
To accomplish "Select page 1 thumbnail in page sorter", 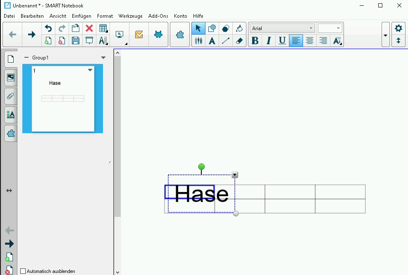I will click(63, 99).
